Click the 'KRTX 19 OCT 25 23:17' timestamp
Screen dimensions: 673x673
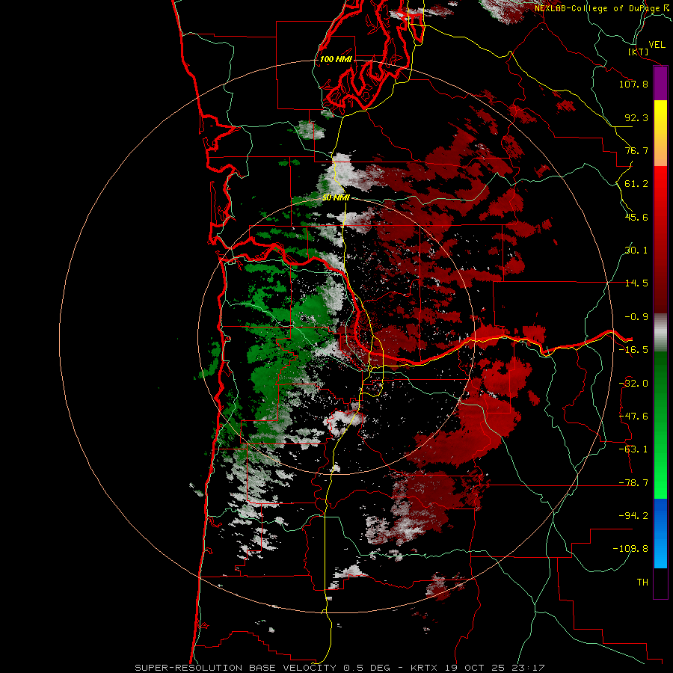pyautogui.click(x=477, y=668)
